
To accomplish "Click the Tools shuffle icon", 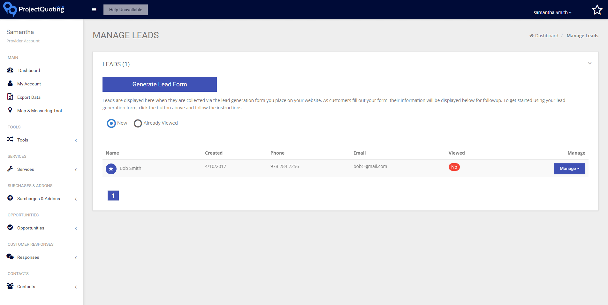I will click(10, 139).
